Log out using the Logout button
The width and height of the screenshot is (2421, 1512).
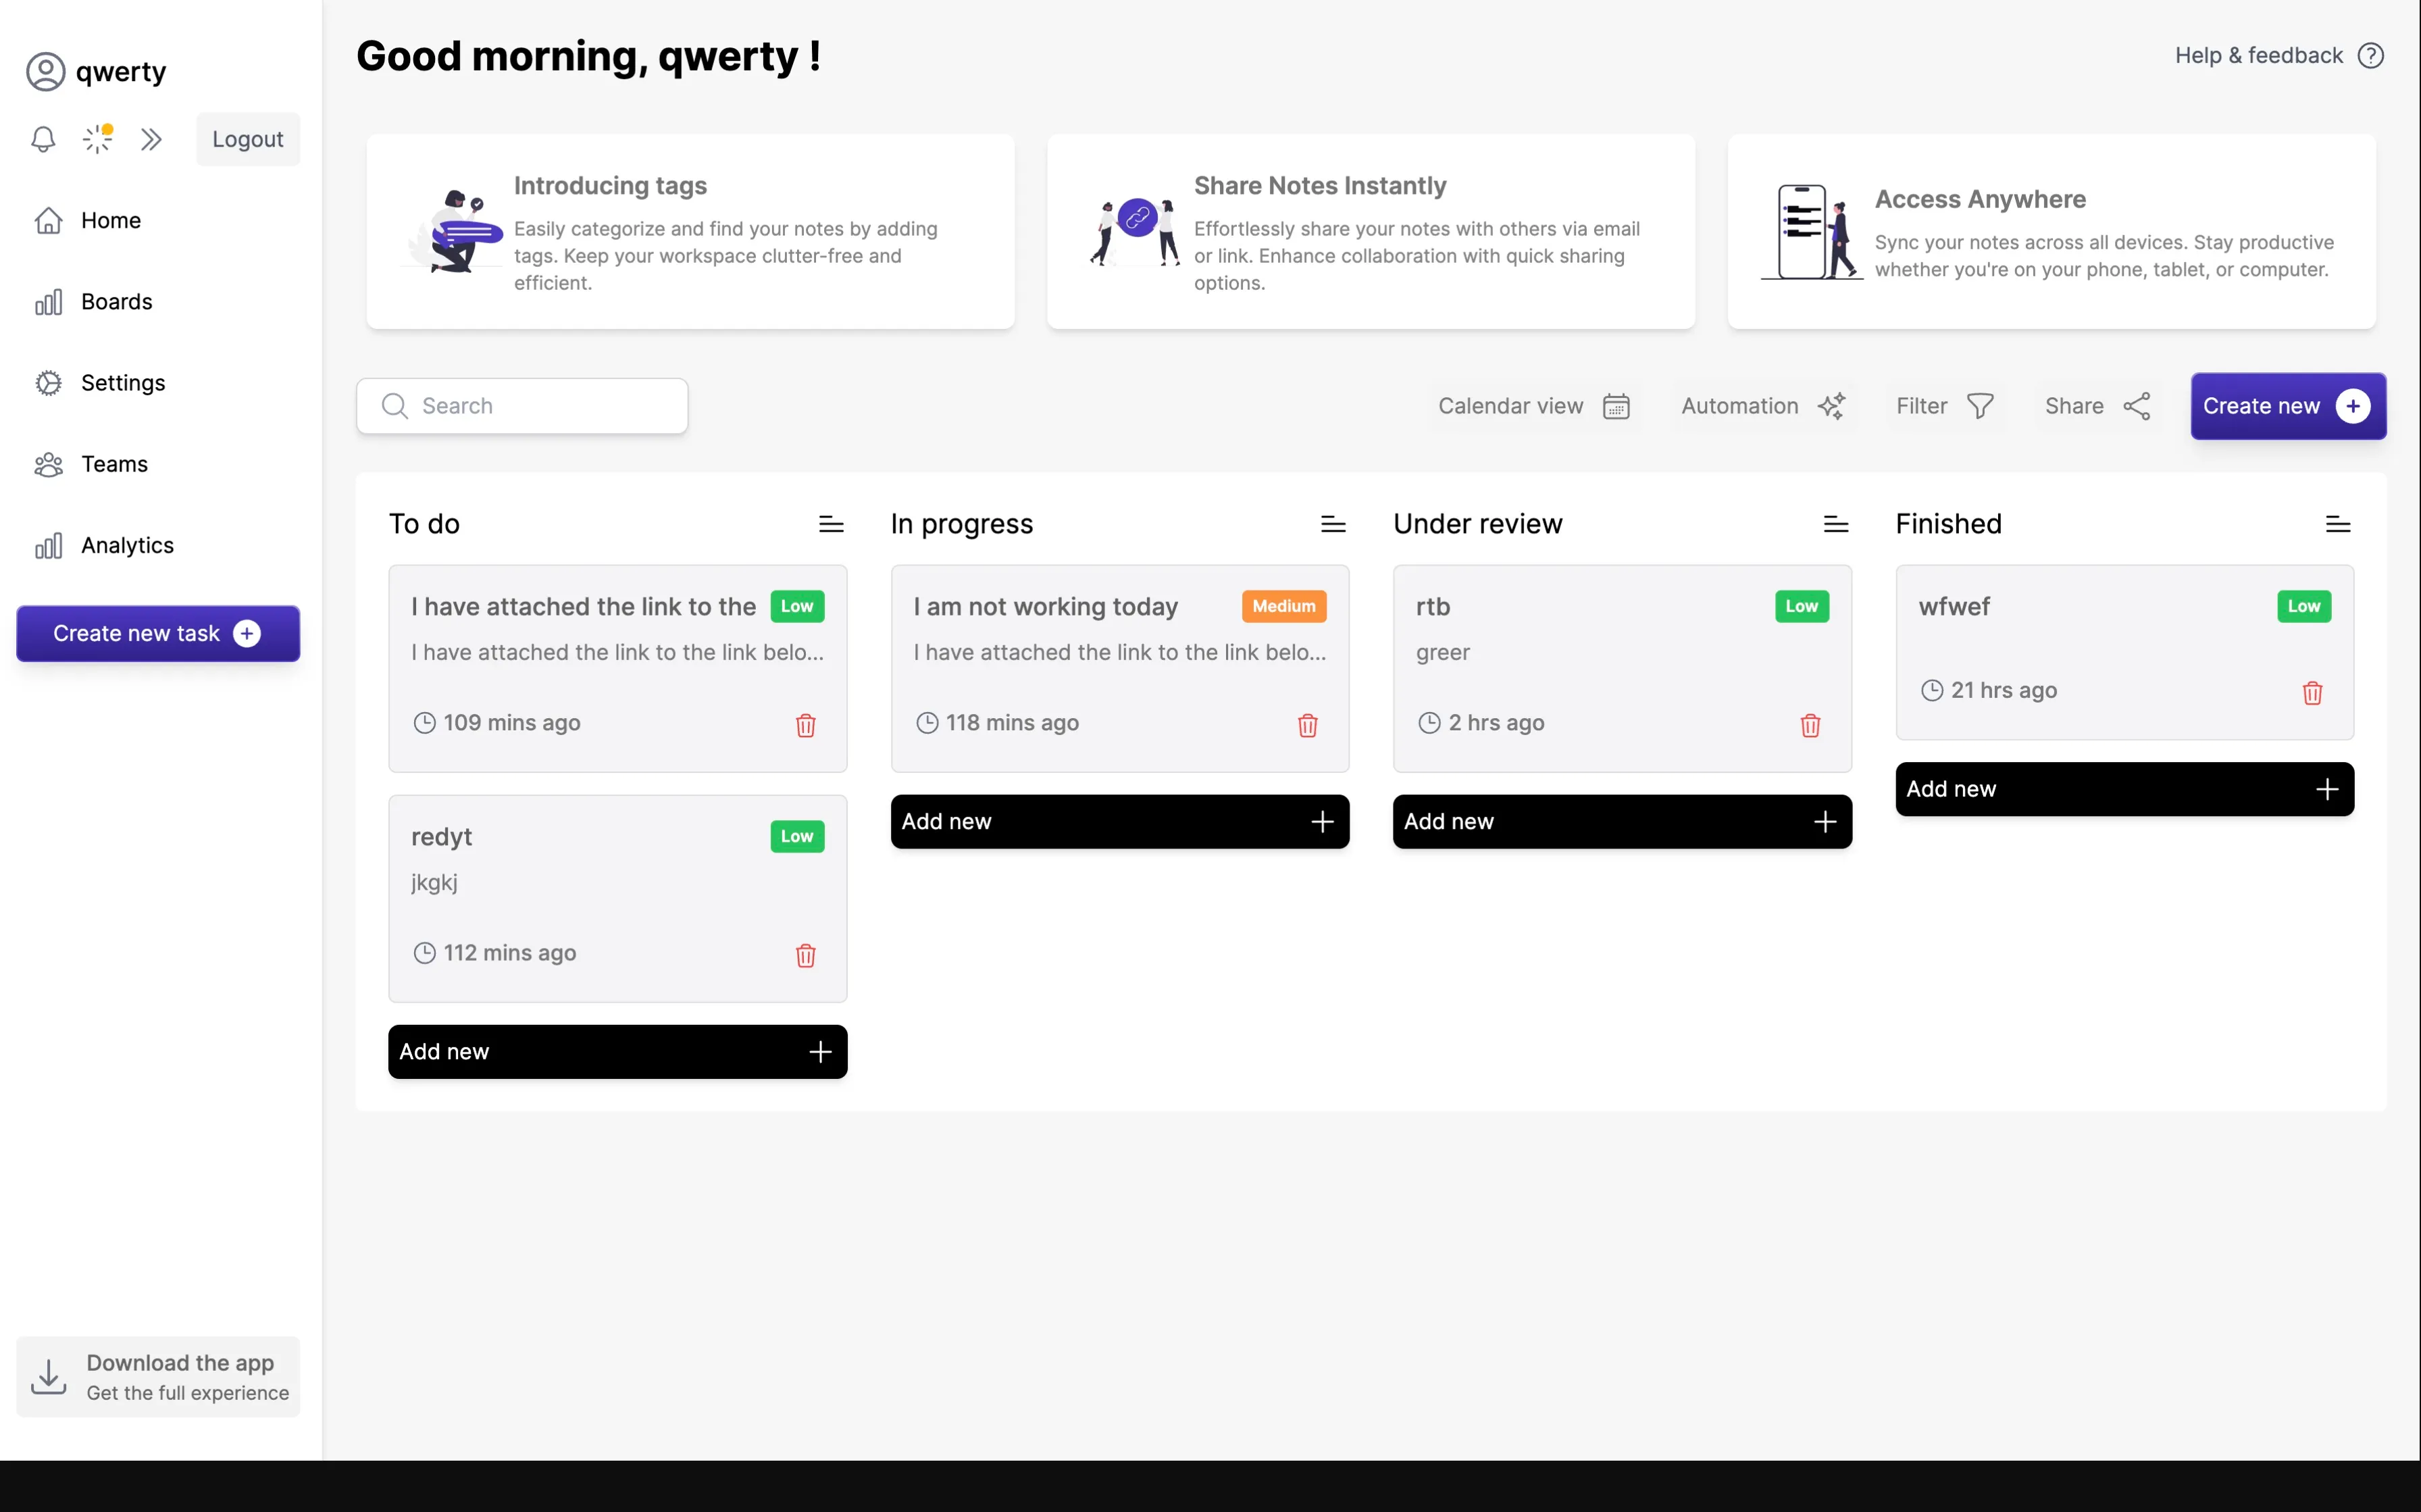[x=248, y=139]
